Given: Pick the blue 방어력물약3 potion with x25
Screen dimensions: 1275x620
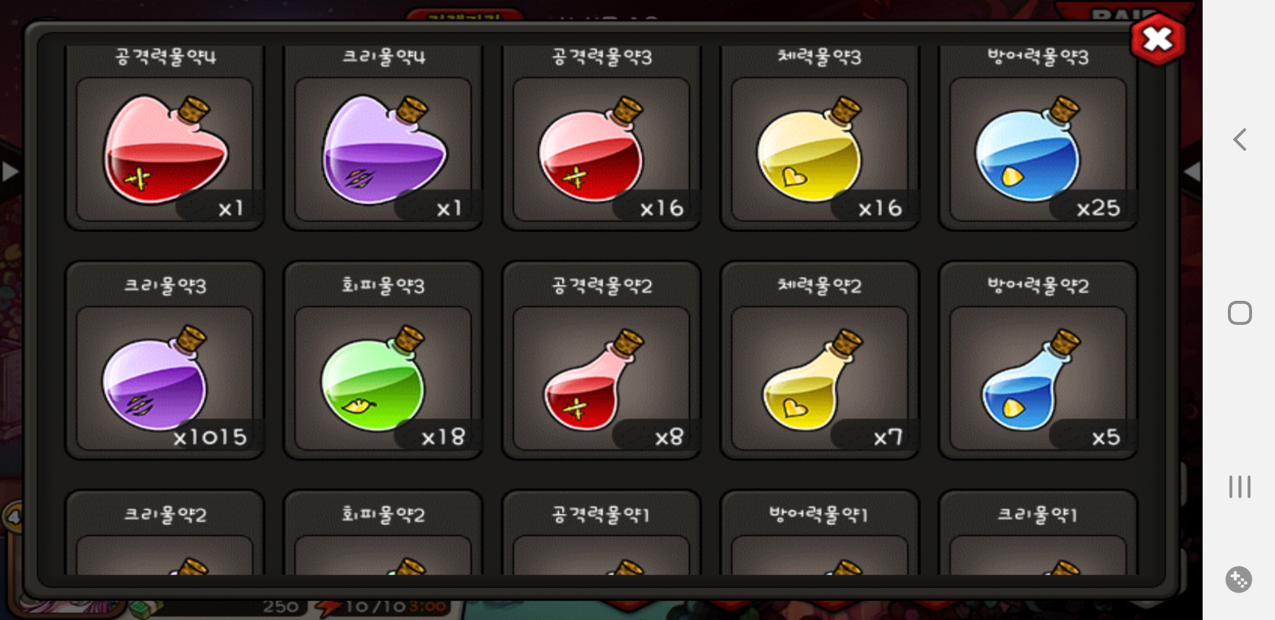Looking at the screenshot, I should point(1038,149).
